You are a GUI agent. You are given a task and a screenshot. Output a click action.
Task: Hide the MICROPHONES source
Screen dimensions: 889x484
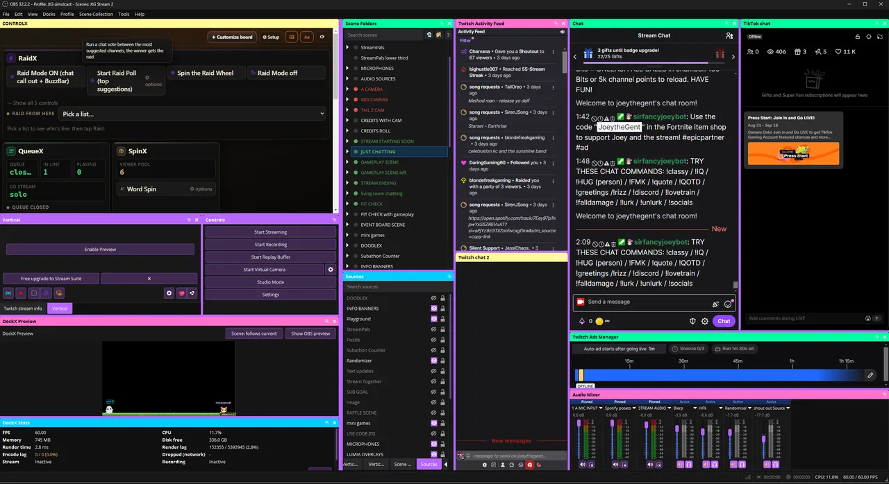tap(433, 444)
